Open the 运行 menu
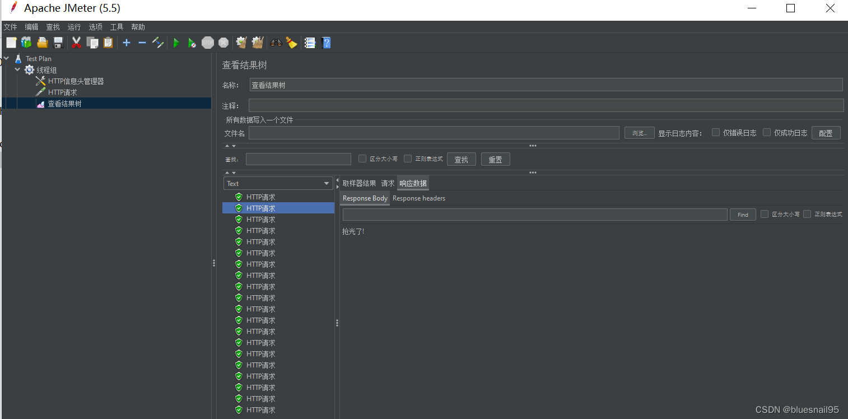 click(x=74, y=27)
